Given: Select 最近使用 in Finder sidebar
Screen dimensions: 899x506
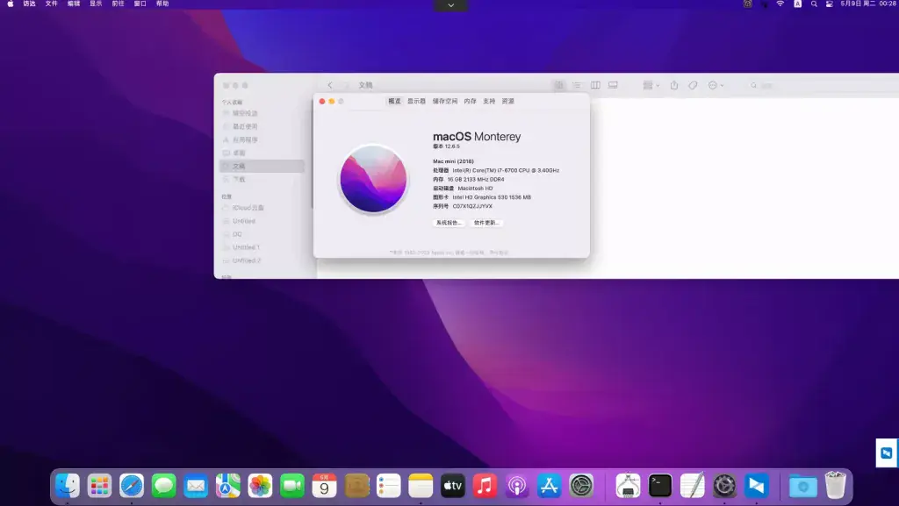Looking at the screenshot, I should (262, 126).
